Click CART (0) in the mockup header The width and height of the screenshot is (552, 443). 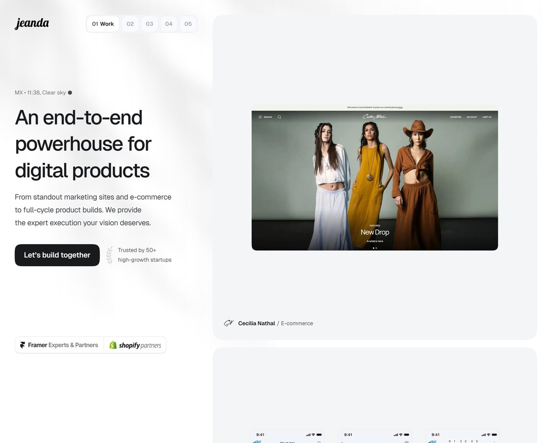[487, 117]
